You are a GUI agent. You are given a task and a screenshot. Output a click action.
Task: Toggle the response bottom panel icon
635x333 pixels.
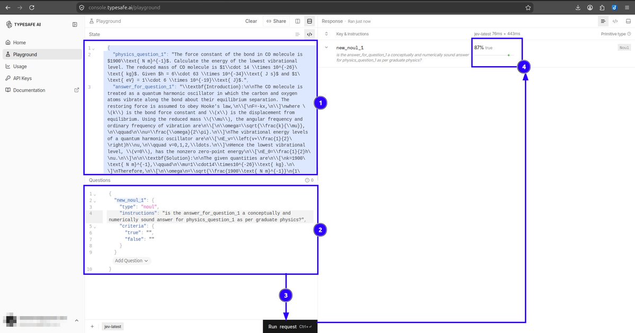tap(628, 21)
